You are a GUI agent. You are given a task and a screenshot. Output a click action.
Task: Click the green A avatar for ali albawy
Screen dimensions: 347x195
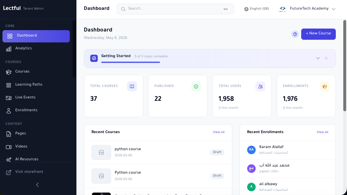251,187
